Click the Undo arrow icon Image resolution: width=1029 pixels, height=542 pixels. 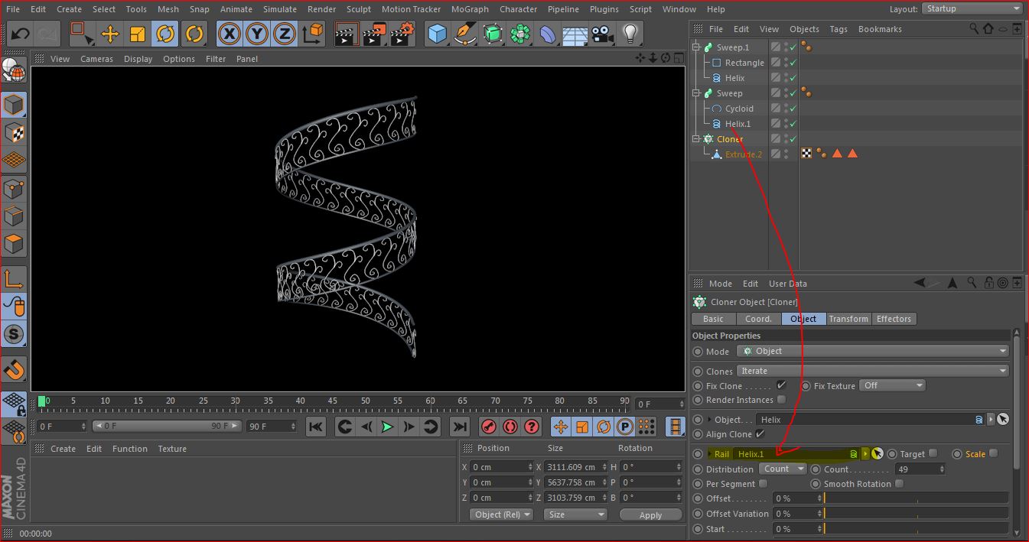(x=21, y=34)
